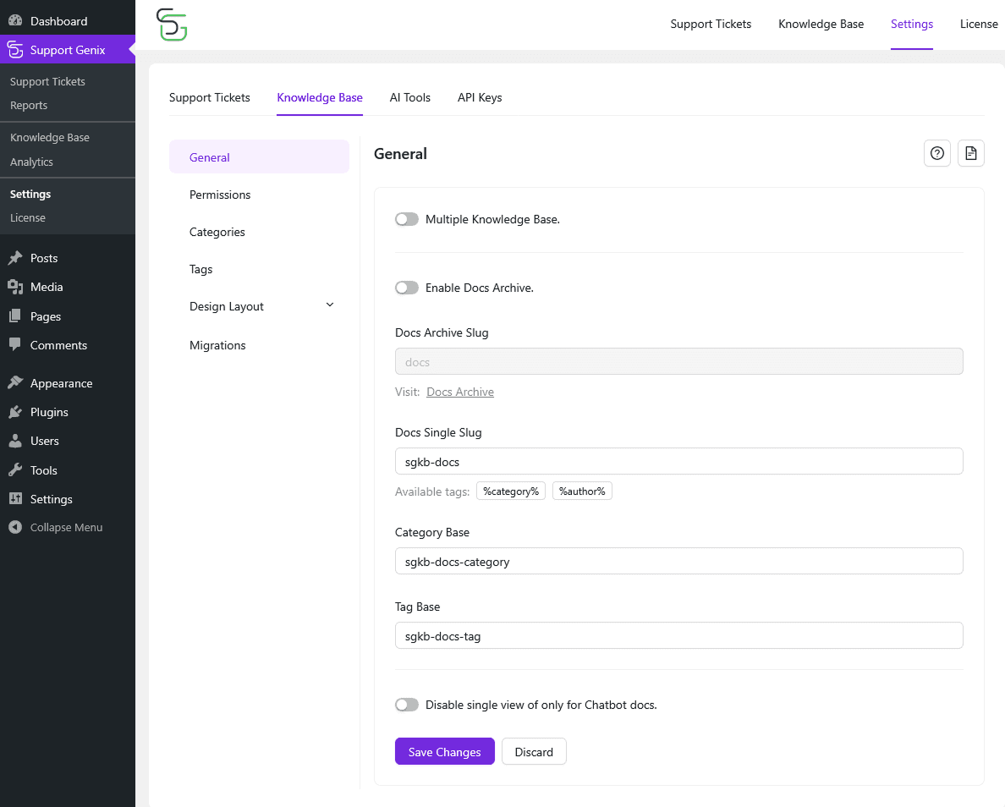Toggle Enable Docs Archive on
This screenshot has width=1005, height=807.
click(407, 288)
